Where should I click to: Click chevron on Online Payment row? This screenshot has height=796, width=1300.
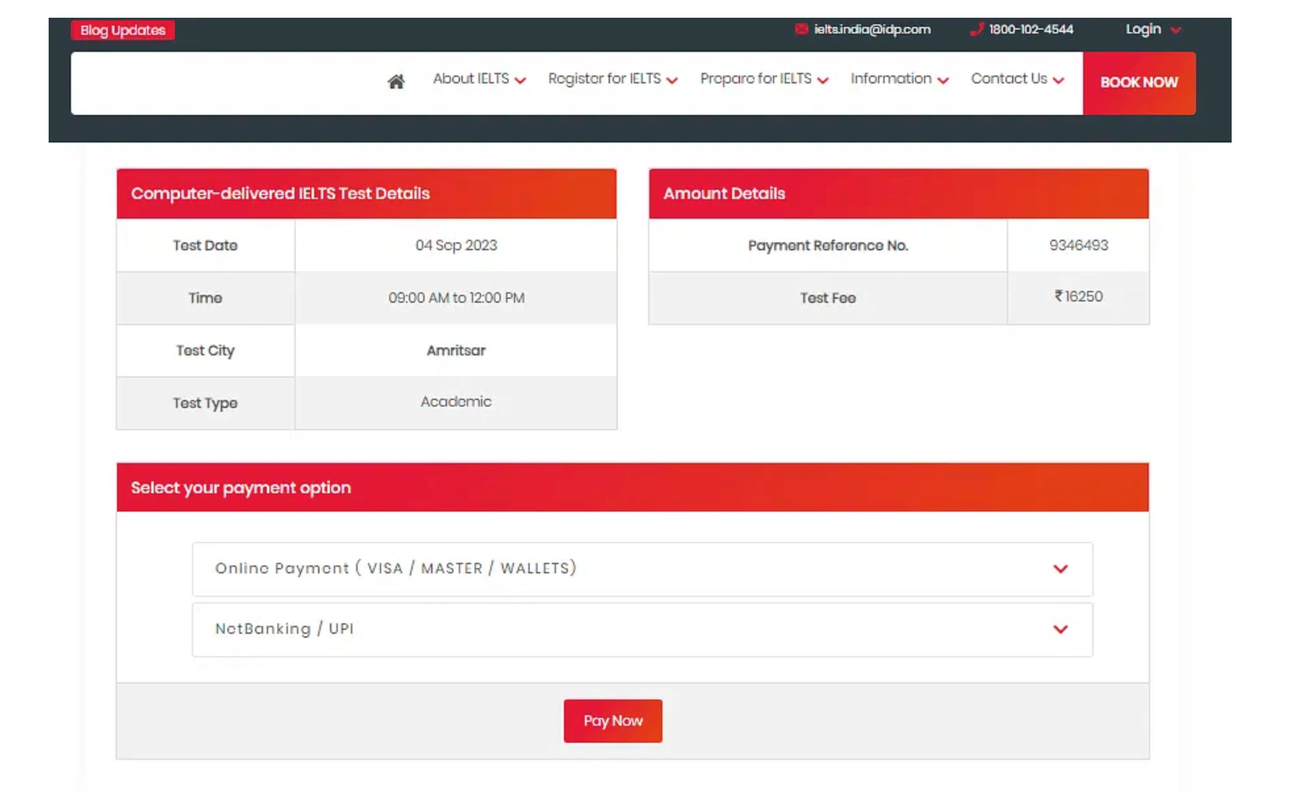coord(1060,569)
